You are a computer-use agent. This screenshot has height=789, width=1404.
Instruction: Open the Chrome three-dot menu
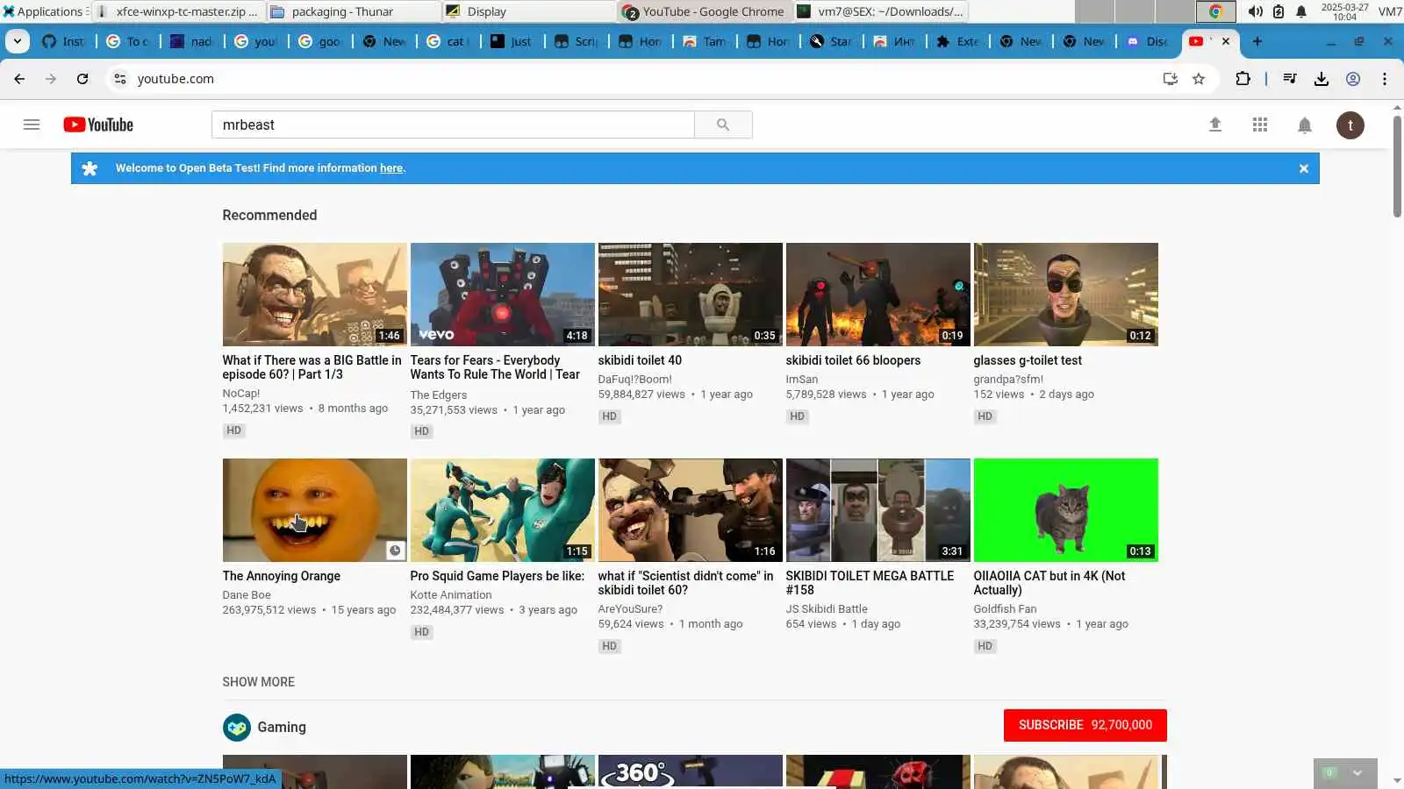1385,79
